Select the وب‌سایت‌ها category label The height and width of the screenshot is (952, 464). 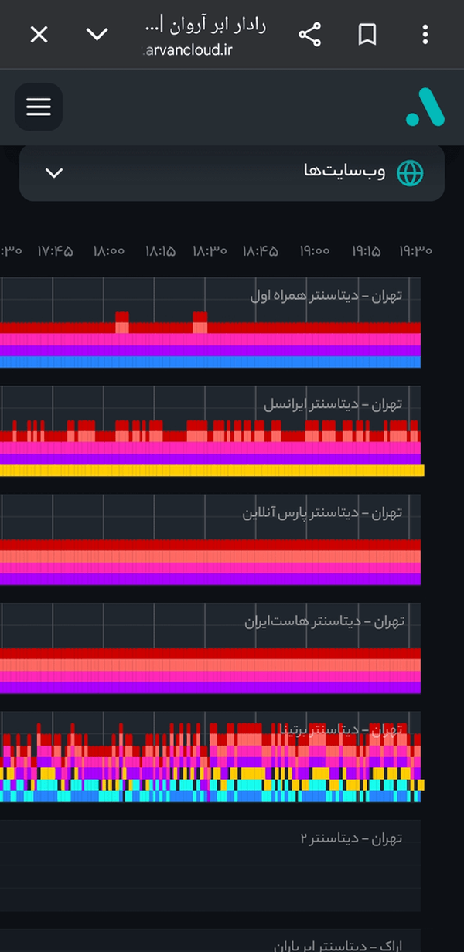345,172
